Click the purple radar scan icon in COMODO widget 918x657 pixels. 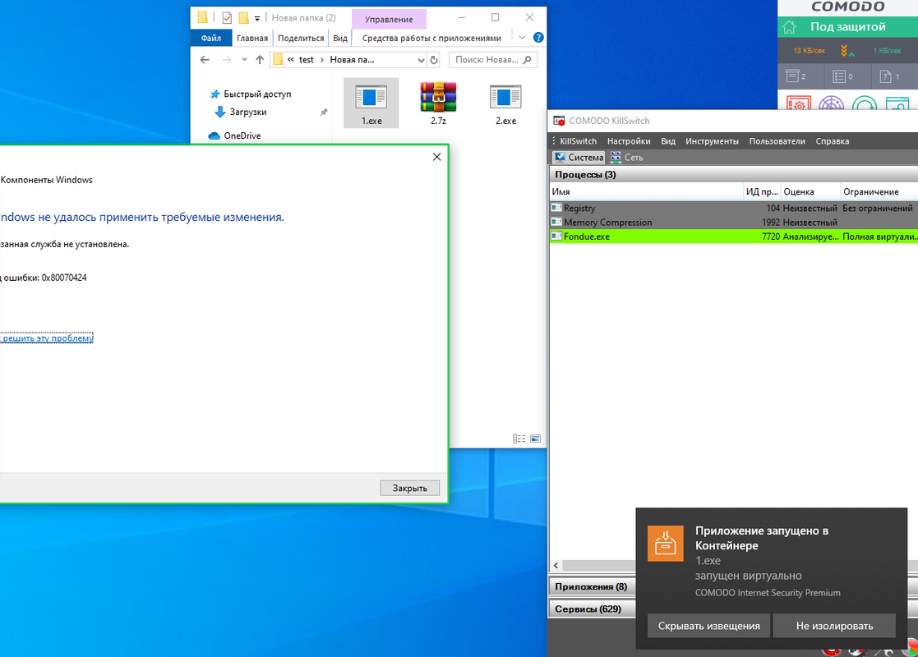tap(832, 103)
